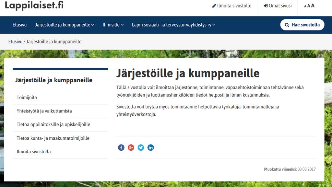This screenshot has width=332, height=187.
Task: Open the Ihmisille navigation item
Action: point(111,25)
